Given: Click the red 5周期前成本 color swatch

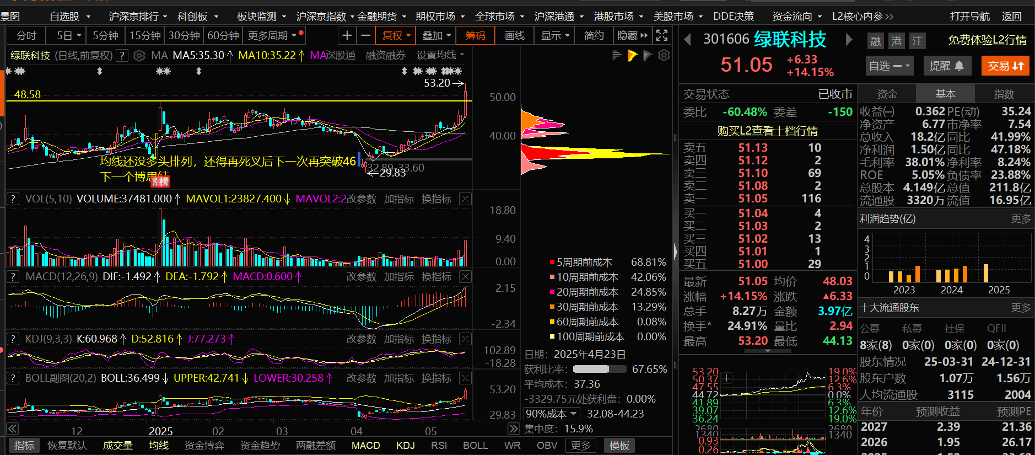Looking at the screenshot, I should (x=552, y=263).
